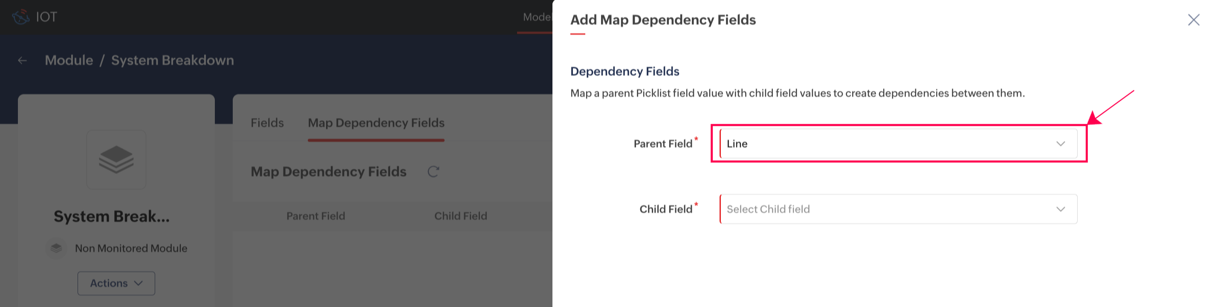Click the stacked layers module icon
The image size is (1220, 307).
click(x=116, y=159)
